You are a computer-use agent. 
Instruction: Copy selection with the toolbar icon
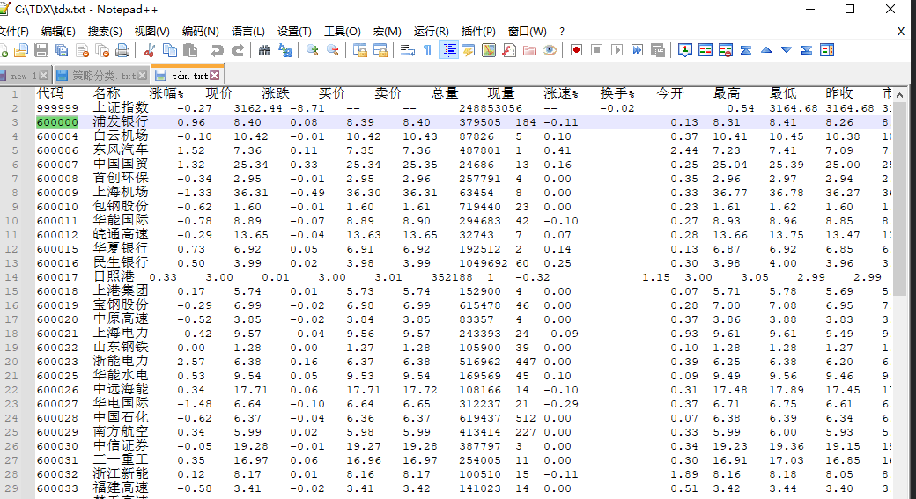coord(170,50)
